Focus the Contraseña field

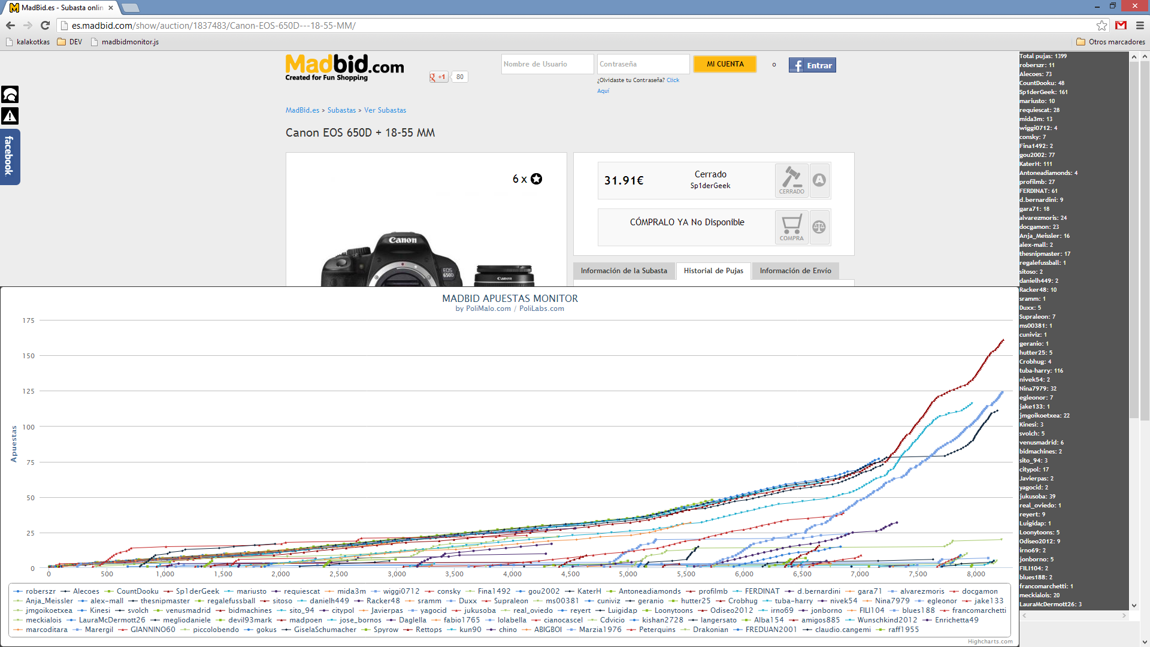point(643,64)
